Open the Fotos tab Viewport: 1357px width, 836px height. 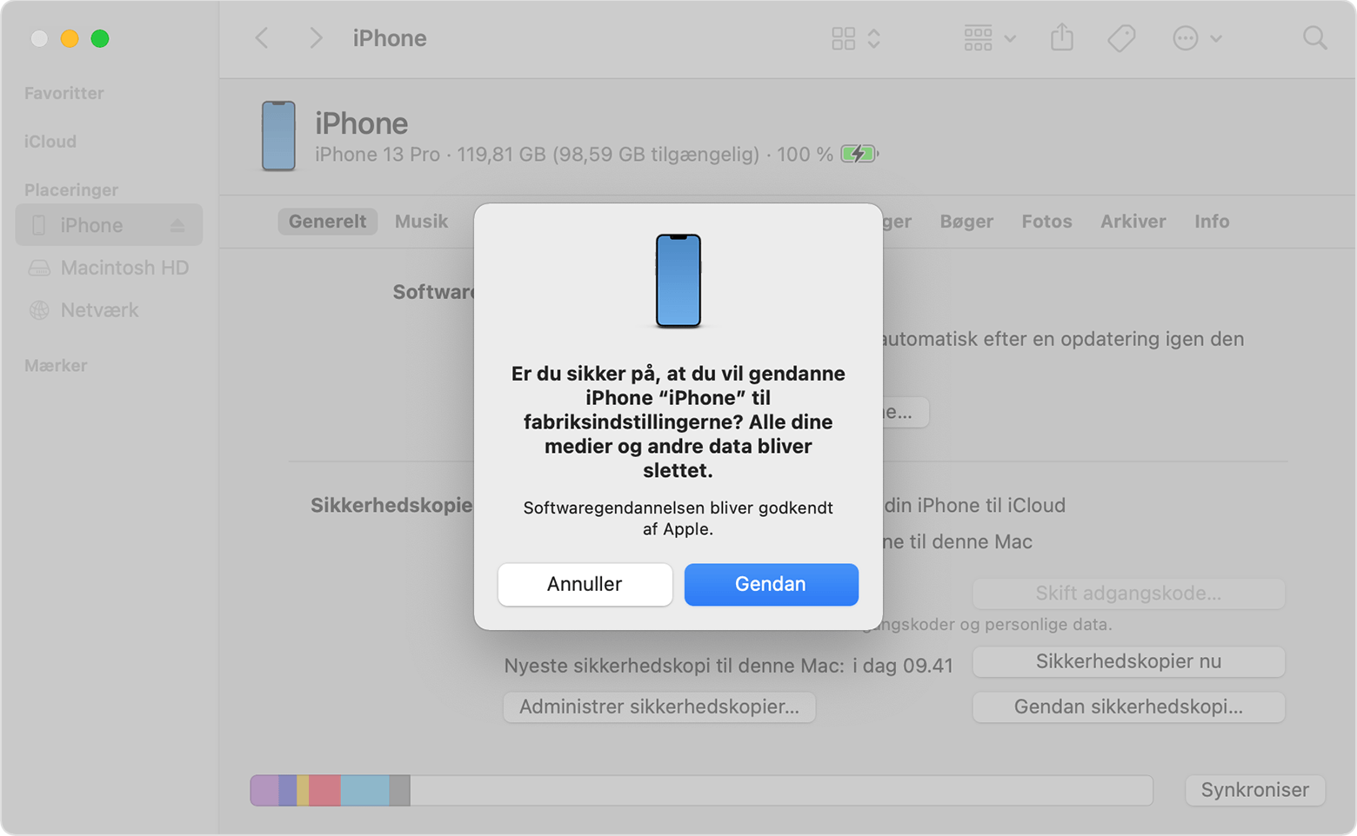[x=1046, y=222]
